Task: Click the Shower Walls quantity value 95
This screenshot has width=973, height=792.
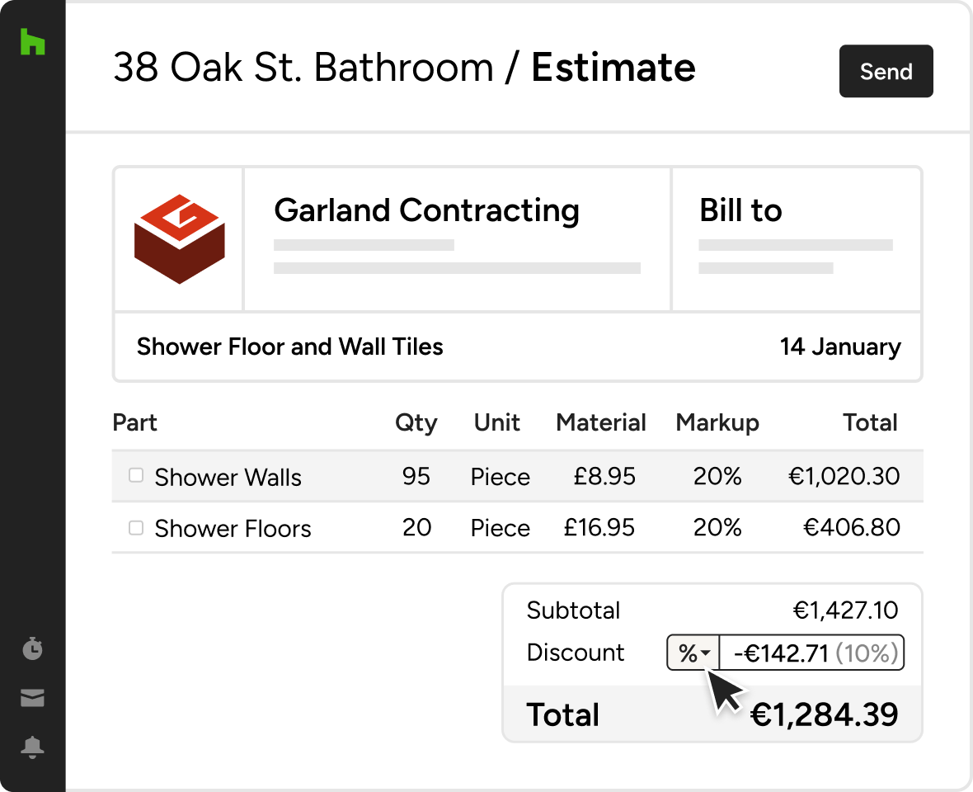Action: pos(416,477)
